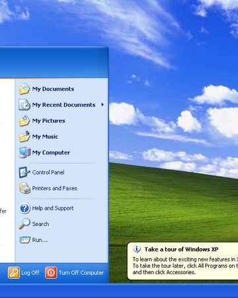
Task: Select My Documents label in Start menu
Action: point(53,89)
